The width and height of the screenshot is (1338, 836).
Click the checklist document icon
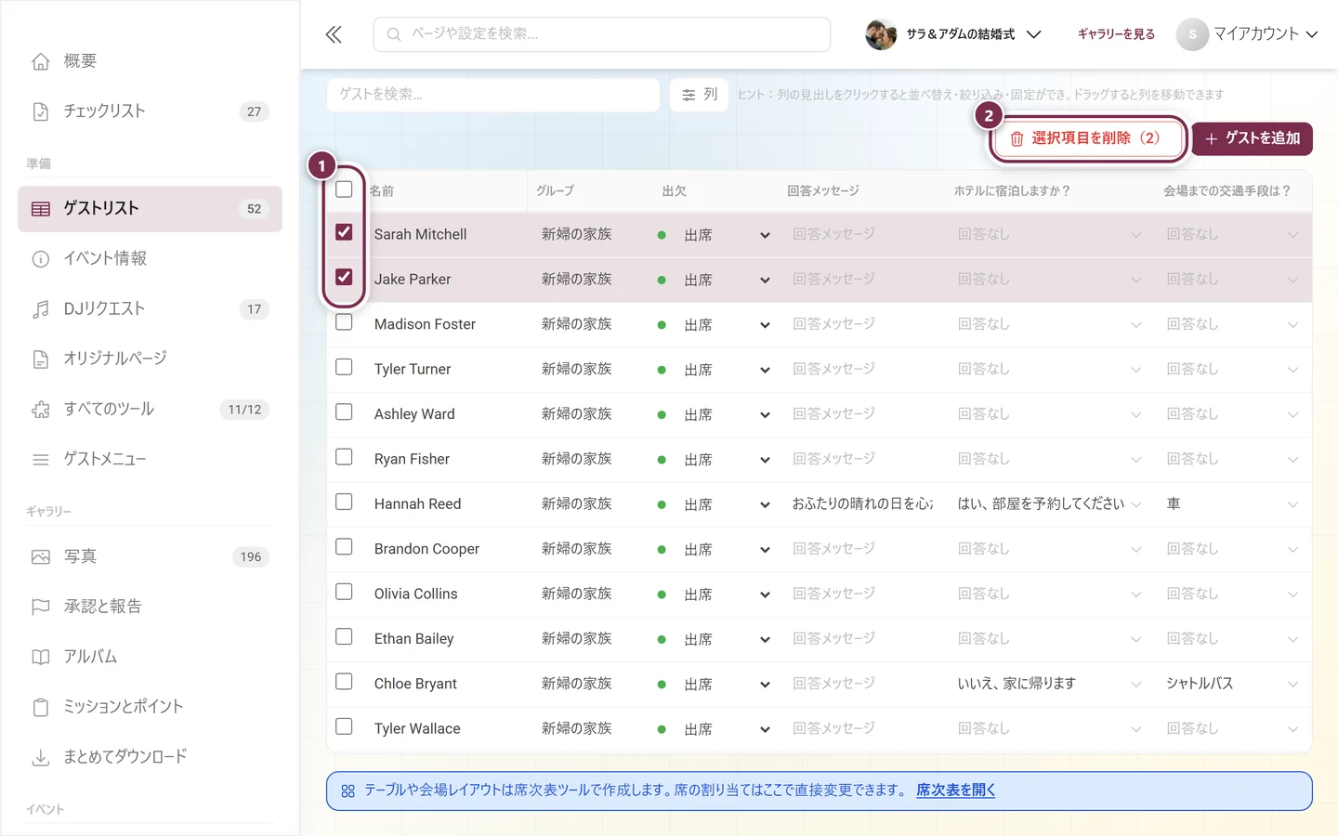coord(41,111)
